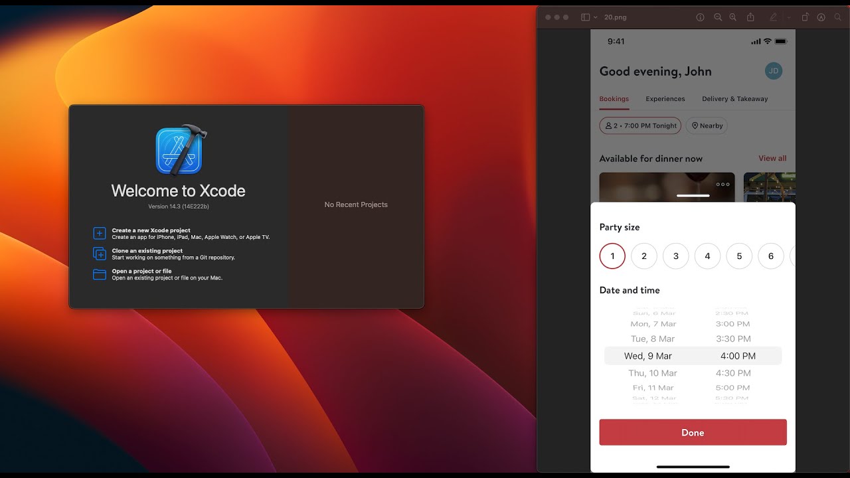Click the red Done button
Screen dimensions: 850x478
click(x=693, y=432)
